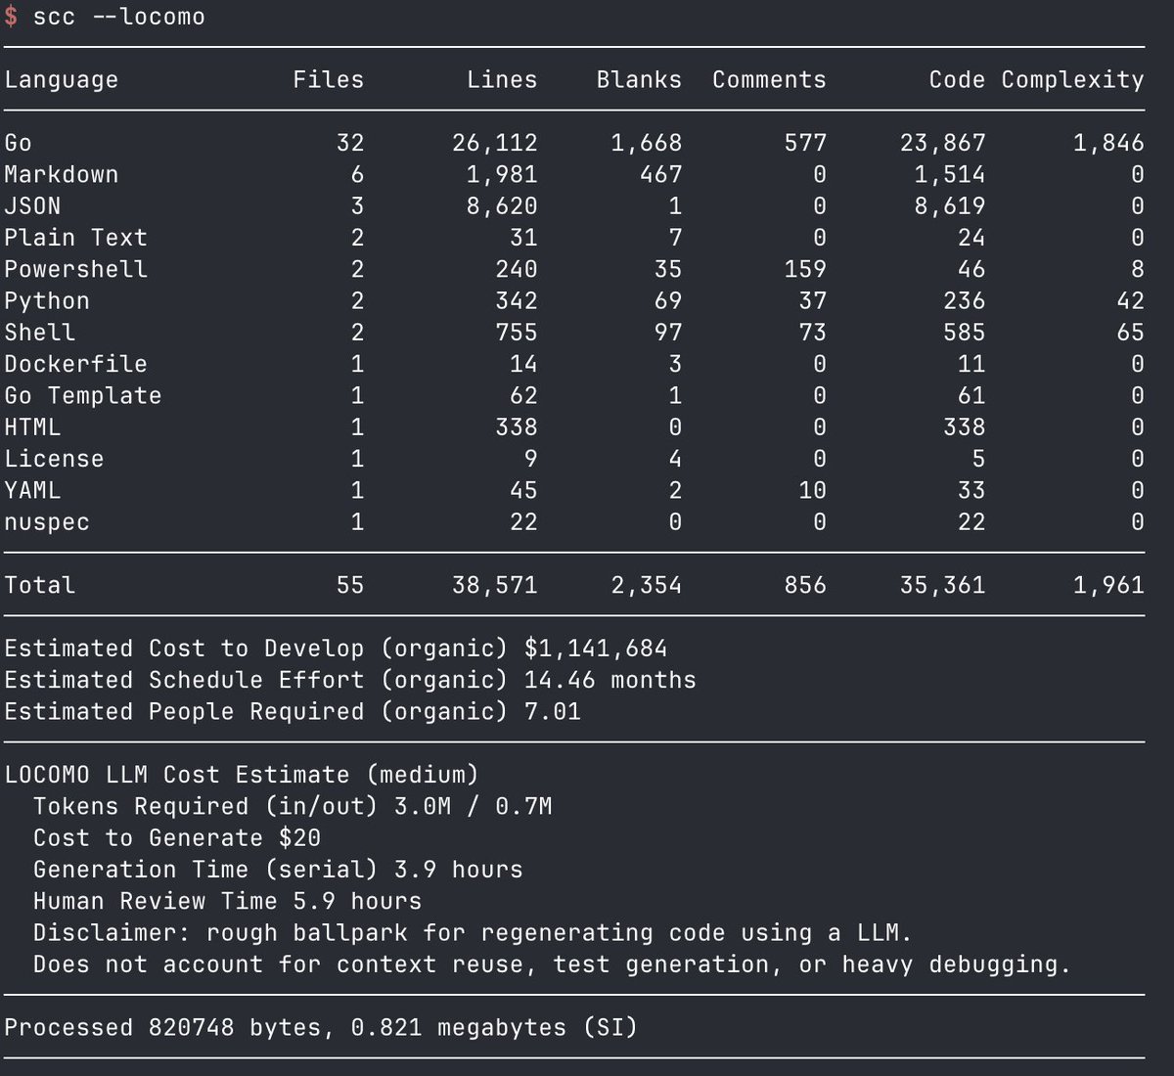
Task: Select the 'Go' language row label
Action: click(x=18, y=143)
